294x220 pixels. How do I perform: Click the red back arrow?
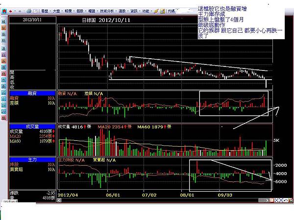11,11
